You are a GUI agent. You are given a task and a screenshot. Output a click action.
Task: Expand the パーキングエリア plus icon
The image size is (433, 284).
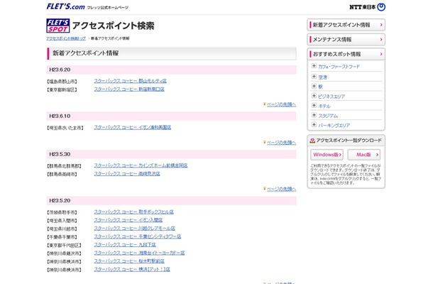tap(314, 124)
